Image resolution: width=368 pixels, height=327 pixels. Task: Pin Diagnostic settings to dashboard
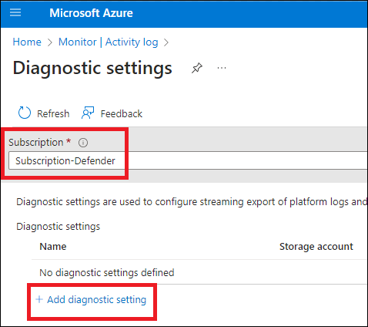click(197, 68)
